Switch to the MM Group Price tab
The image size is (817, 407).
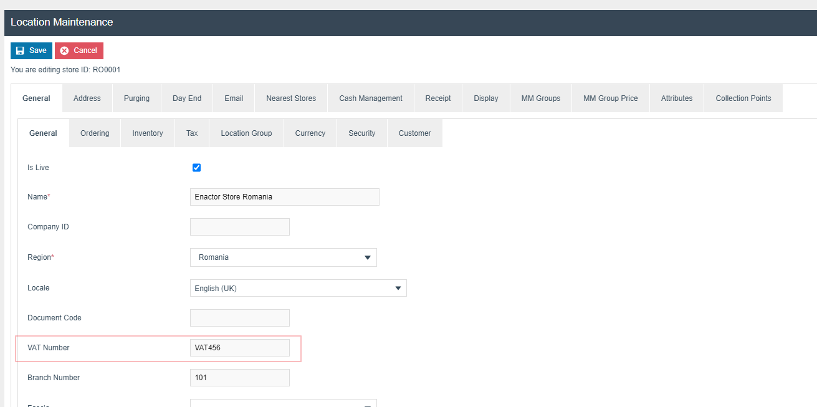[x=610, y=98]
